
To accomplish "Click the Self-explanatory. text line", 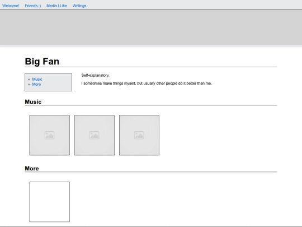I will click(x=95, y=75).
